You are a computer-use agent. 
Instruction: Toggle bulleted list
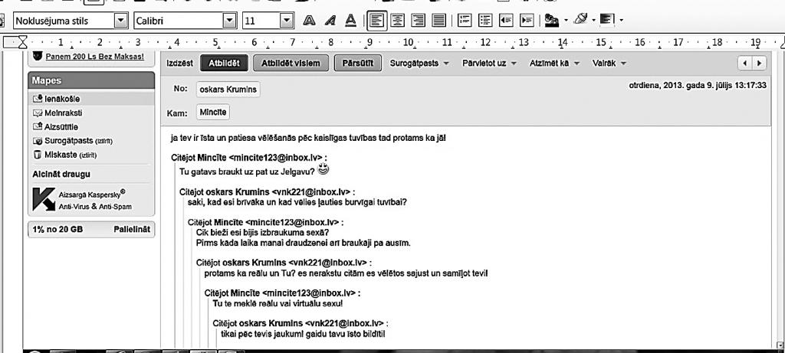[x=485, y=21]
